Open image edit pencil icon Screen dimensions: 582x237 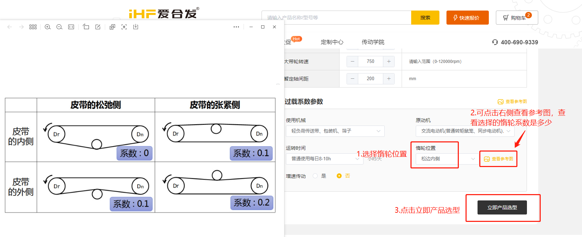(98, 27)
